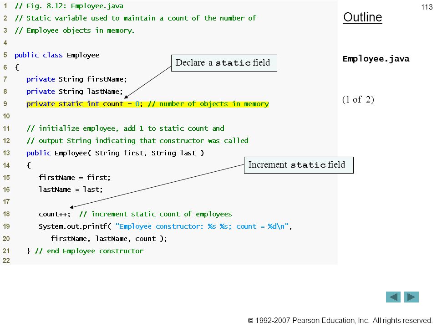
Task: Click line number 18
Action: [x=6, y=214]
